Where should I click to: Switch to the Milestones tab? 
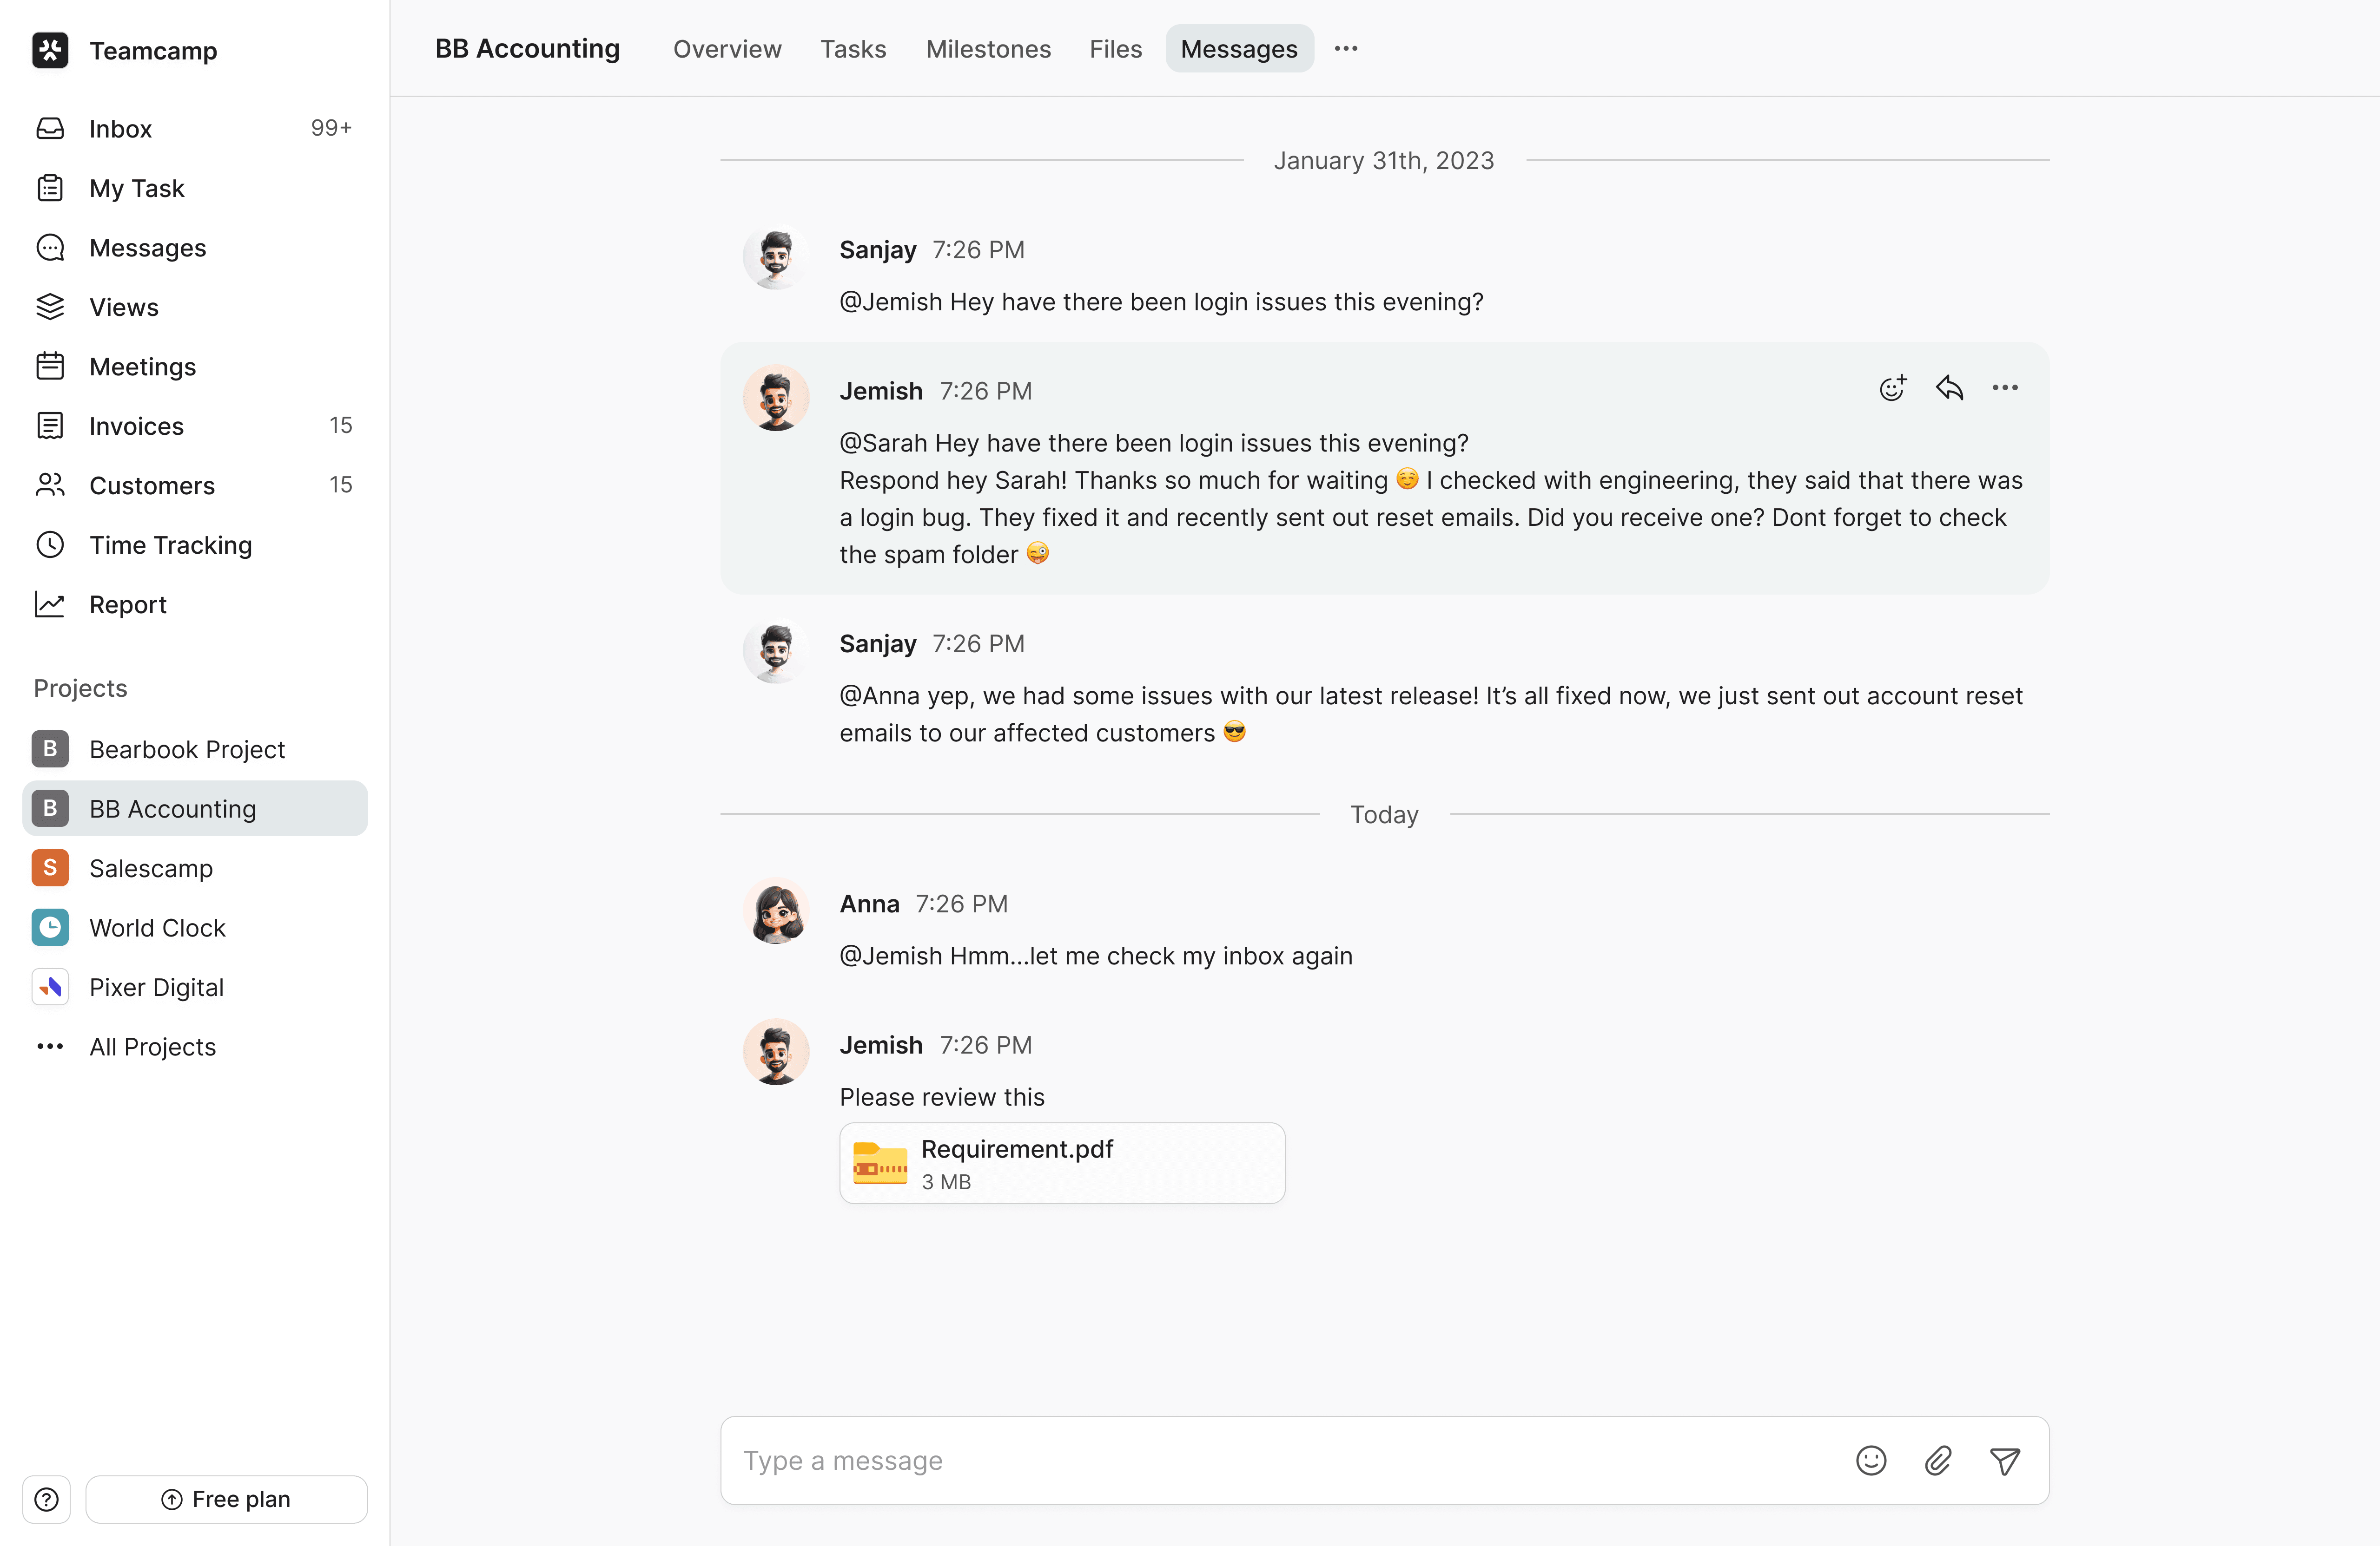(x=987, y=49)
